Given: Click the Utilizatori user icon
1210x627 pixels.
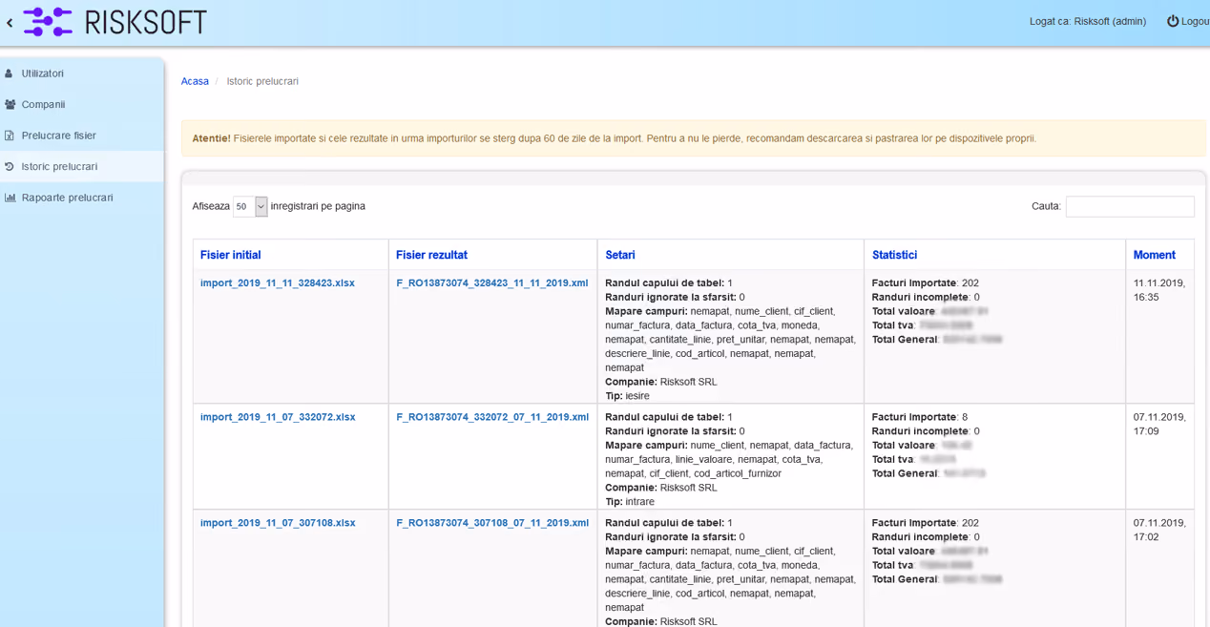Looking at the screenshot, I should pyautogui.click(x=10, y=73).
